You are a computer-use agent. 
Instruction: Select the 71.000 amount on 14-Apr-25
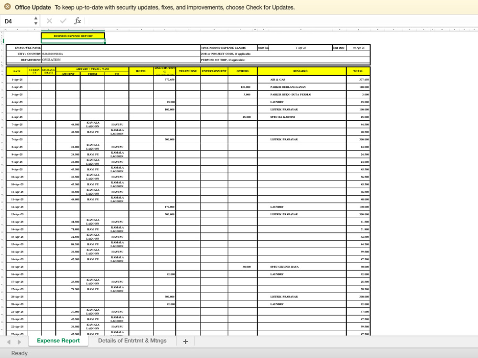(68, 229)
